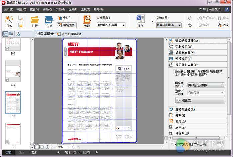Click the 查找 find tool

[223, 18]
